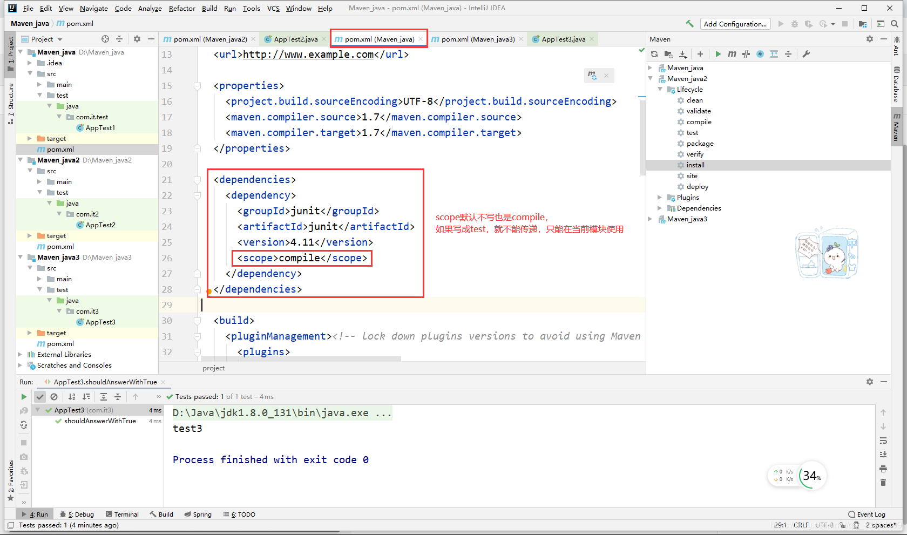
Task: Click Print icon in Run console sidebar
Action: click(x=883, y=469)
